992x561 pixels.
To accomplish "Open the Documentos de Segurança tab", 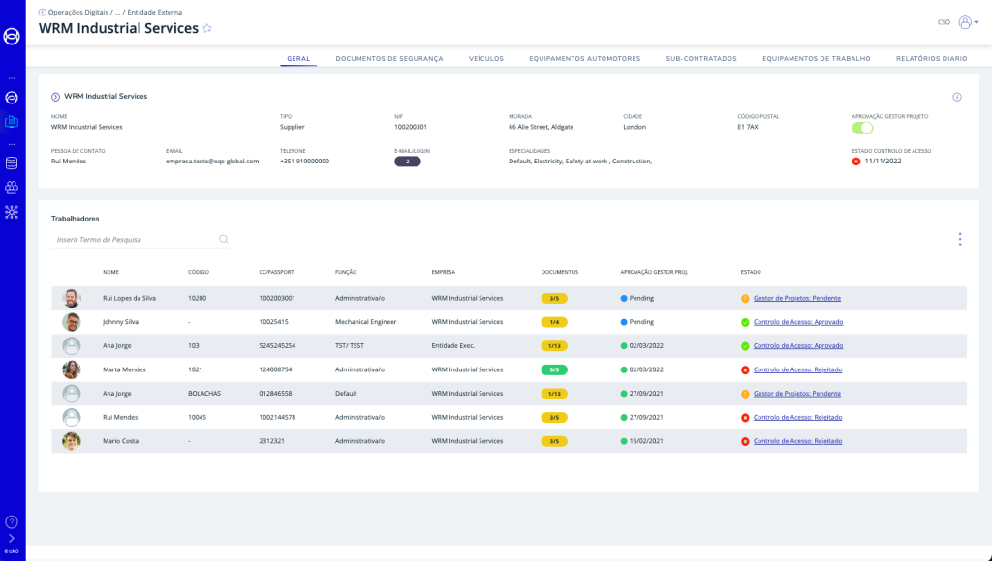I will (389, 59).
